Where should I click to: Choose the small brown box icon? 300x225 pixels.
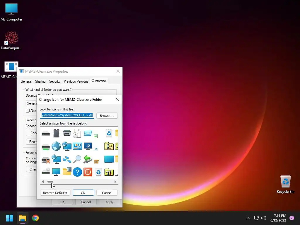pos(96,162)
